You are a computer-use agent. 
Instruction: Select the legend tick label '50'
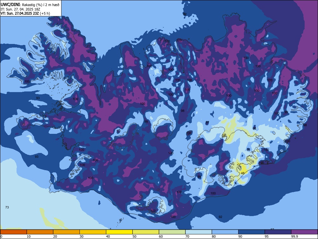click(x=135, y=236)
